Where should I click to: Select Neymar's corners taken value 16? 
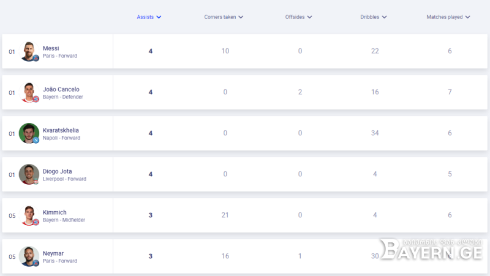225,256
